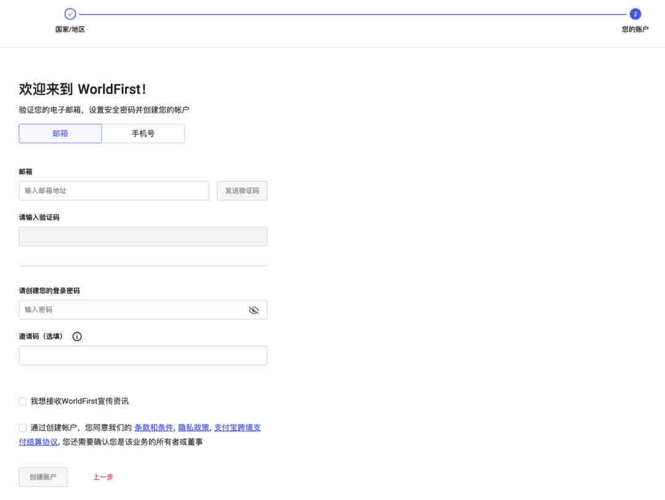Open the 支付宝跨境支付结算协议 link
This screenshot has width=665, height=500.
[x=238, y=427]
